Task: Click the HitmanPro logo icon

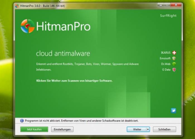Action: click(28, 26)
